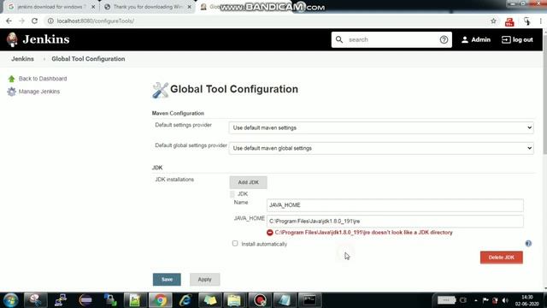Show hidden tray icons arrow
This screenshot has width=547, height=308.
pos(476,300)
